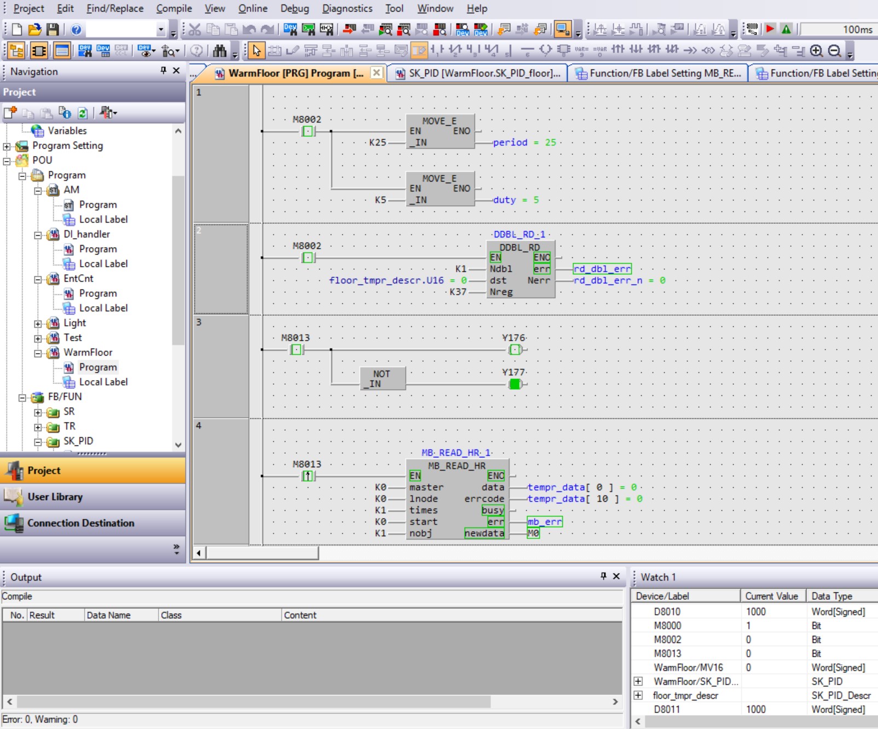
Task: Expand the Light program tree node
Action: point(38,323)
